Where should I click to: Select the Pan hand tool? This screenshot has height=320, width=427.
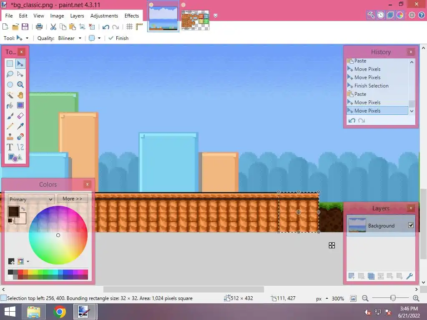pos(20,95)
